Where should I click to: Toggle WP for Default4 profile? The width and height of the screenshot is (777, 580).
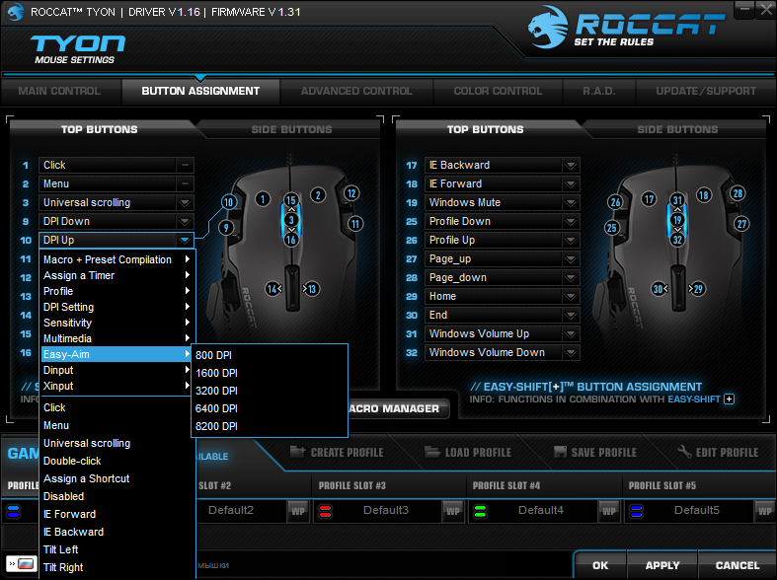(609, 511)
